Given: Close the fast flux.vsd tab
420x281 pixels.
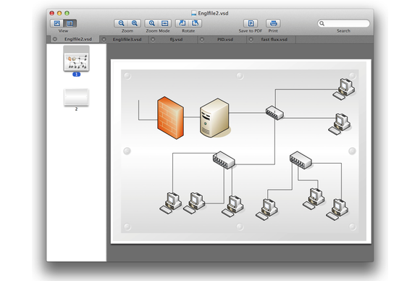Looking at the screenshot, I should 251,39.
